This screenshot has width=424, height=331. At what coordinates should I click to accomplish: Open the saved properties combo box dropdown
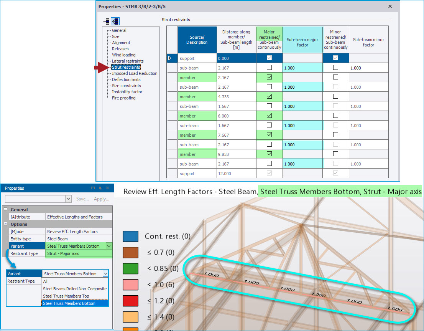[68, 199]
